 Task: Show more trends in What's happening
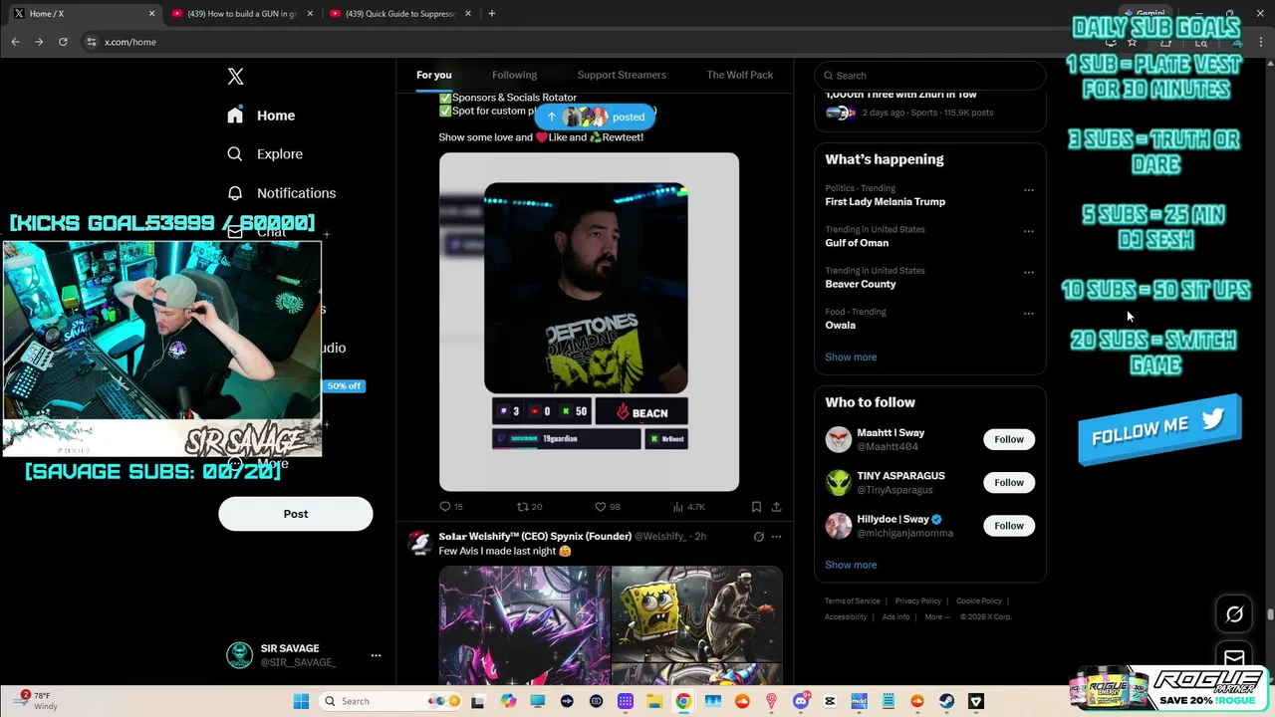(x=851, y=357)
